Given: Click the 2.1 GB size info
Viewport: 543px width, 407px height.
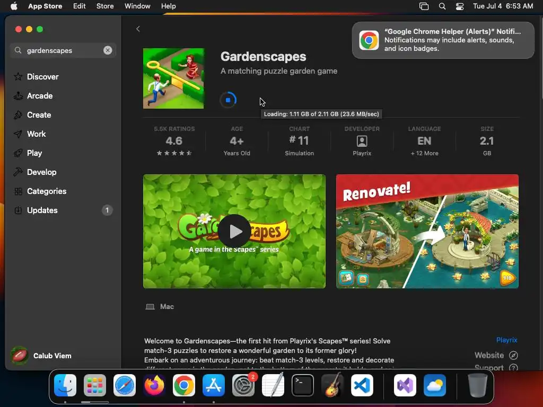Looking at the screenshot, I should (x=487, y=141).
